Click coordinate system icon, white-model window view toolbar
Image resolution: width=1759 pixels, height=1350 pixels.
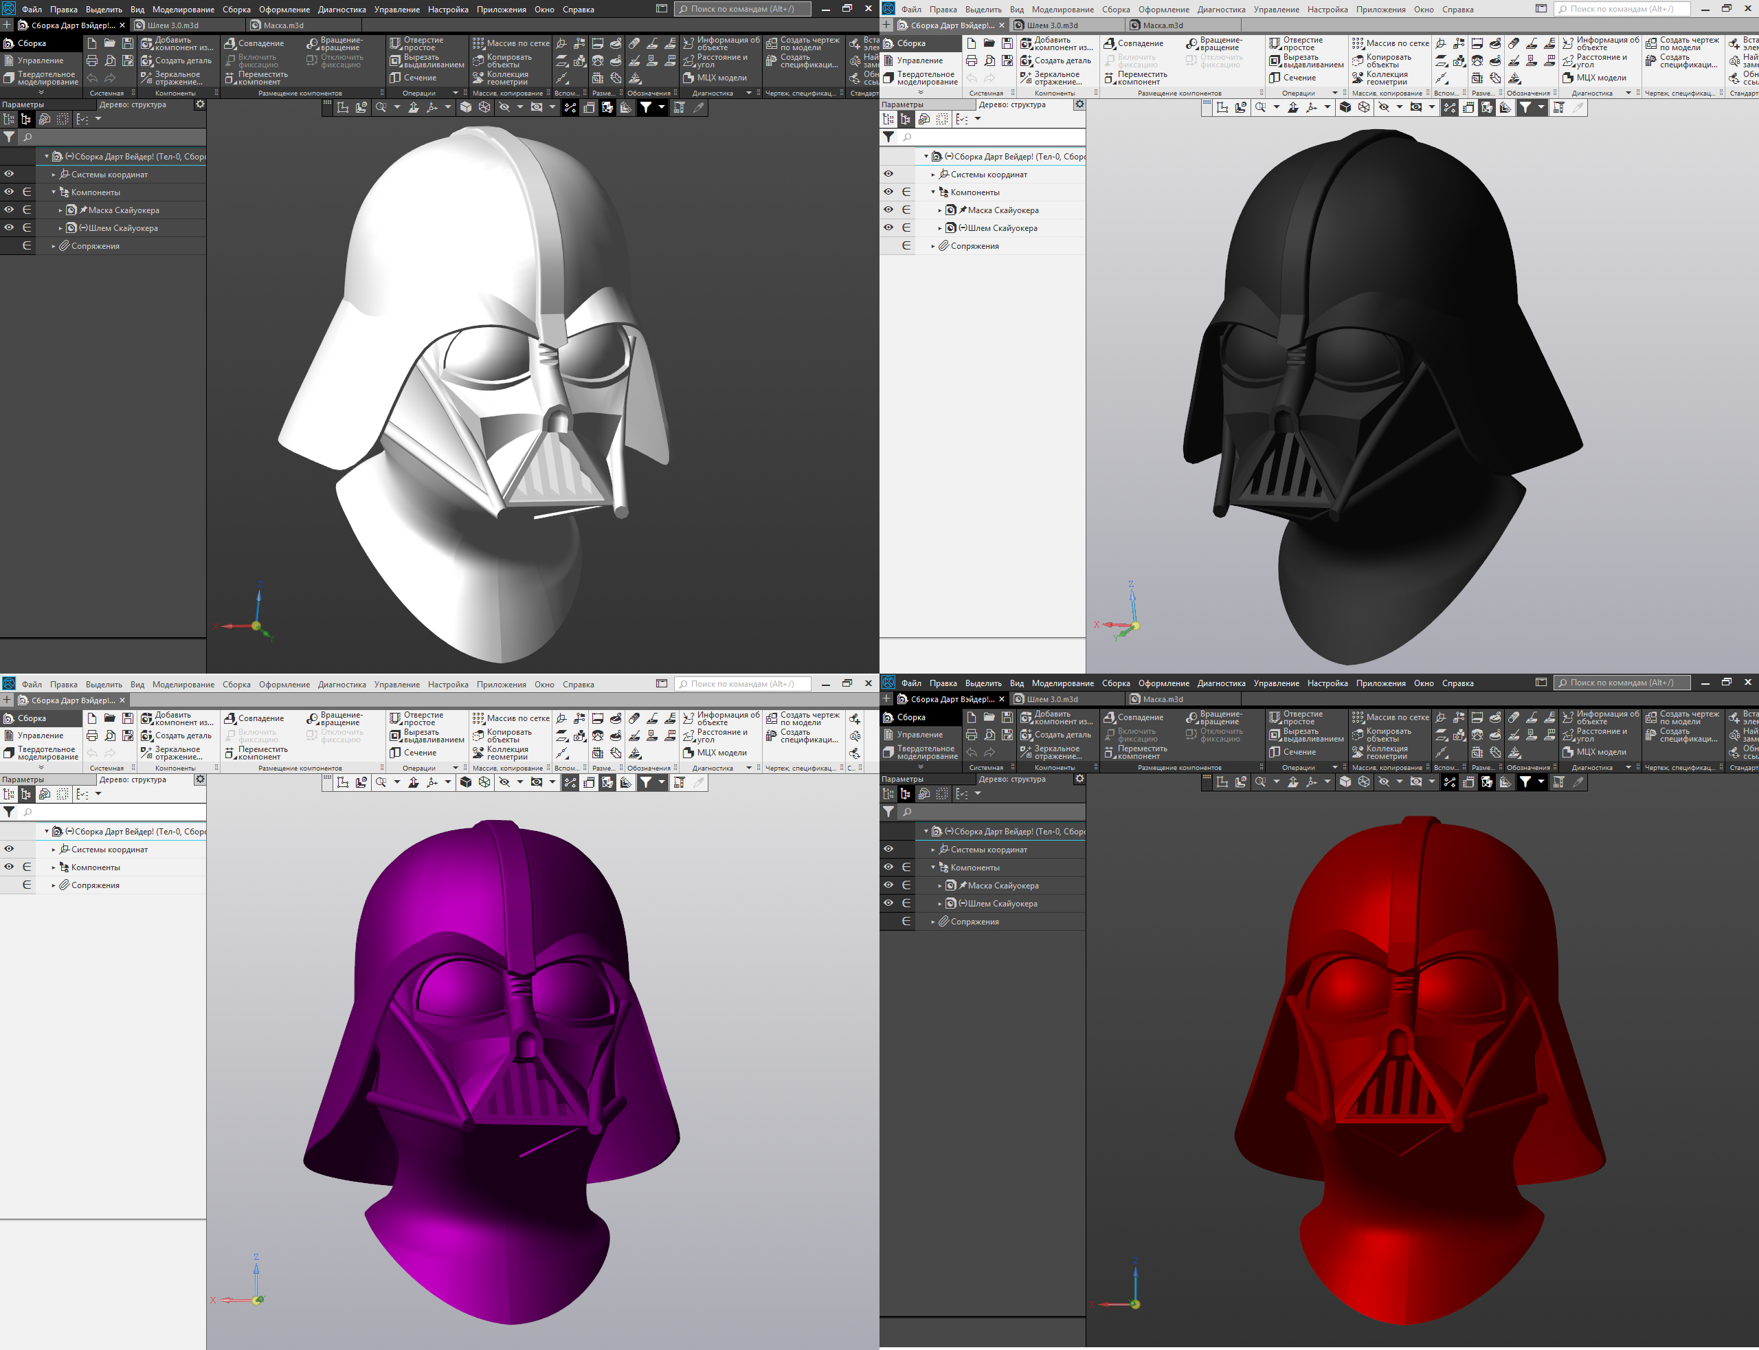pos(432,107)
